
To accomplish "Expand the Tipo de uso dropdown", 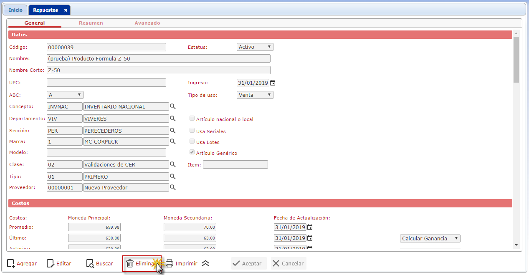I will [x=255, y=95].
